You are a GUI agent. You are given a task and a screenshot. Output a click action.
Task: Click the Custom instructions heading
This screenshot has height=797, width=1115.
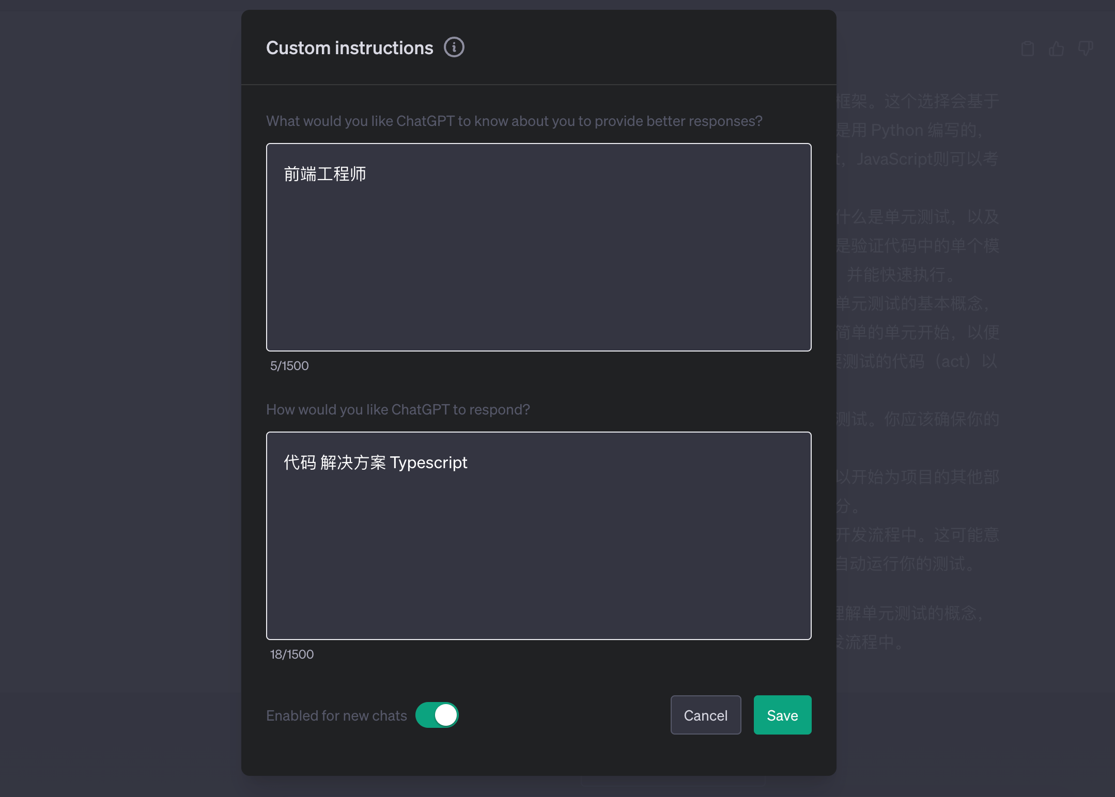click(349, 48)
